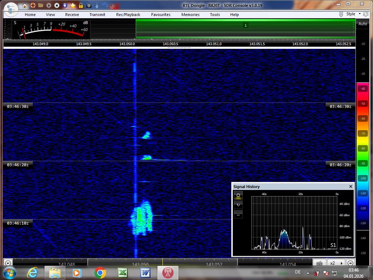Click the DE language indicator
Screen dimensions: 373x280
[298, 272]
